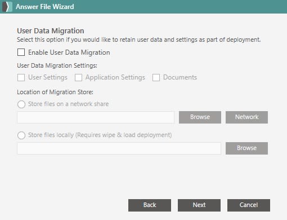Choose the Store files locally radio button
Screen dimensions: 287x220
(21, 135)
